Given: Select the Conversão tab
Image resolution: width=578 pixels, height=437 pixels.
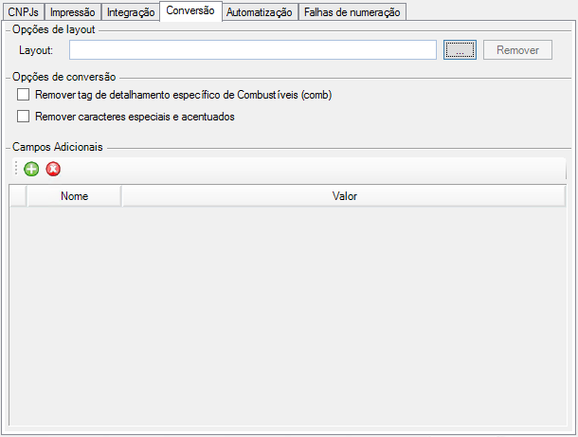Looking at the screenshot, I should [191, 10].
